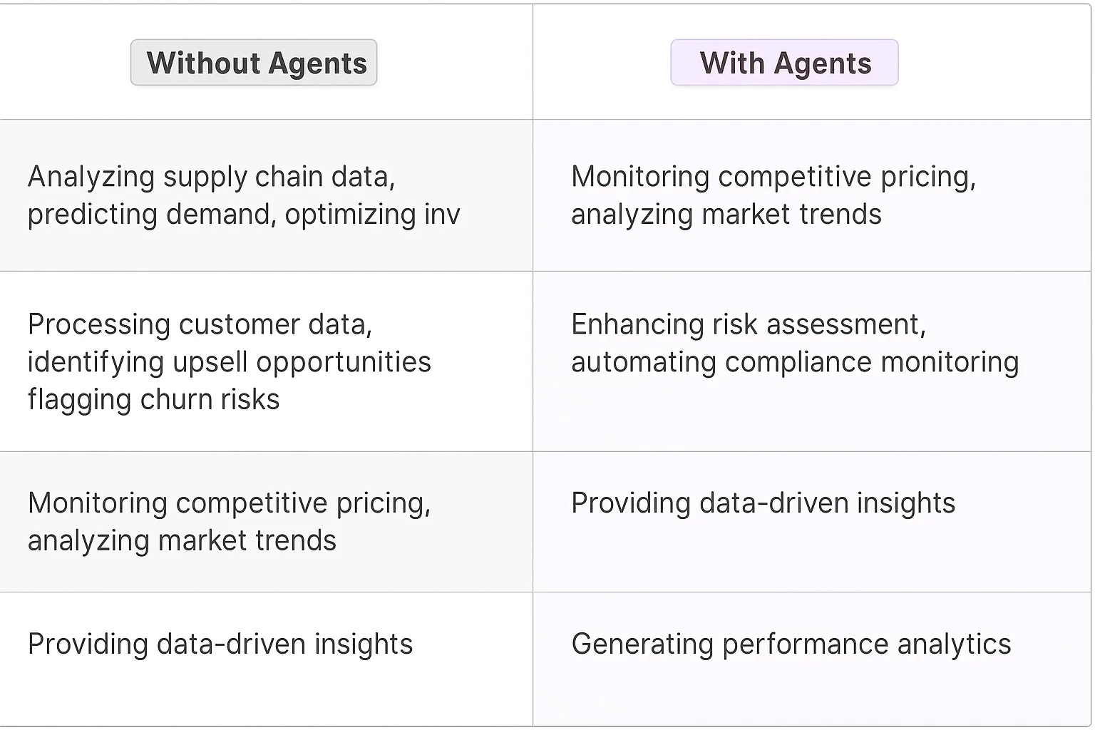The image size is (1095, 730).
Task: Click 'predicting demand, optimizing inv' line
Action: pos(244,215)
